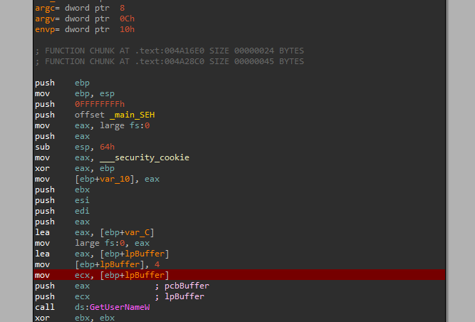Select the push edi instruction
This screenshot has height=322, width=475.
click(63, 211)
